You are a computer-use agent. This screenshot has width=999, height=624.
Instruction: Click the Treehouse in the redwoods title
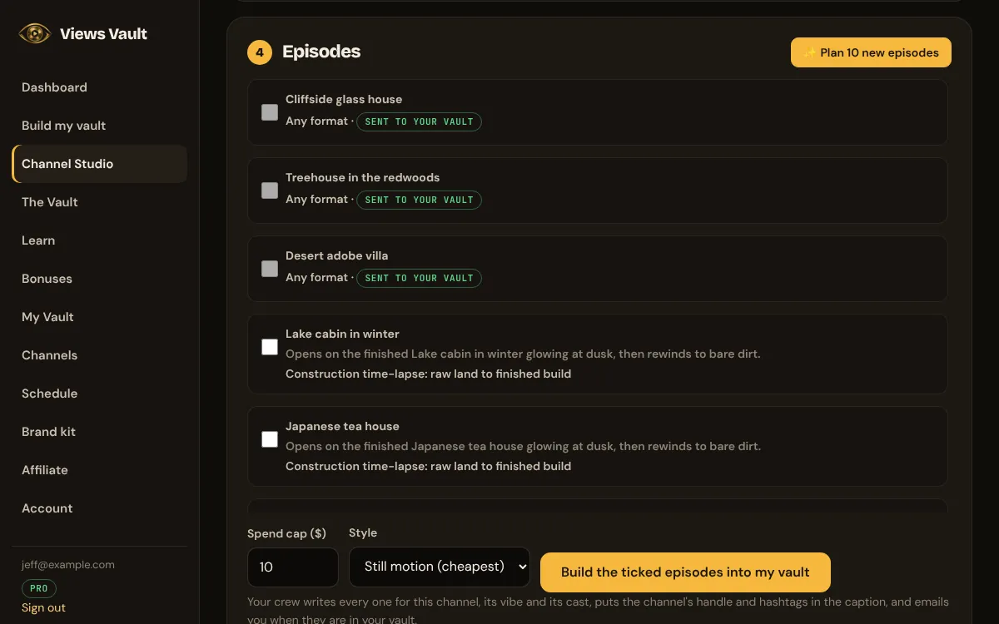tap(362, 177)
